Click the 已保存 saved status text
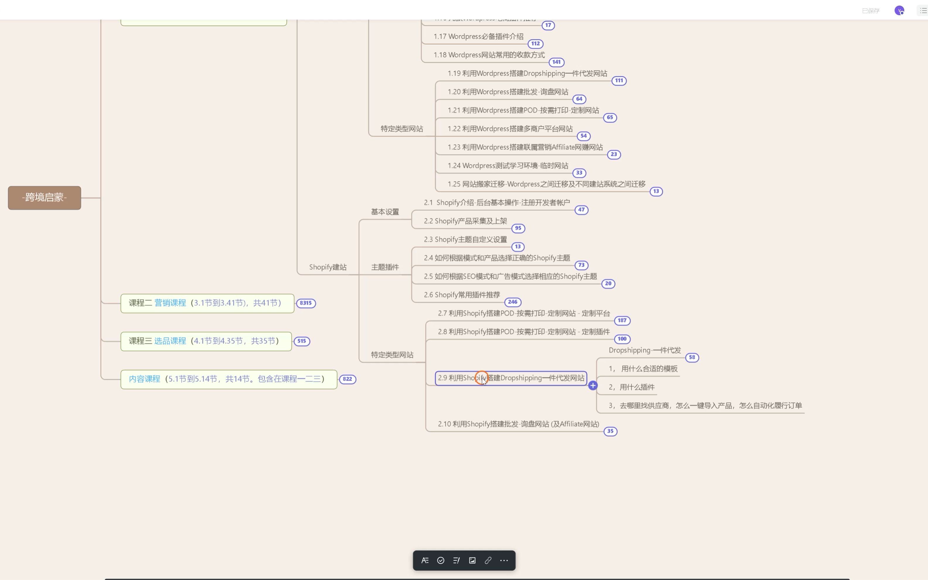Screen dimensions: 928x580 click(x=870, y=11)
